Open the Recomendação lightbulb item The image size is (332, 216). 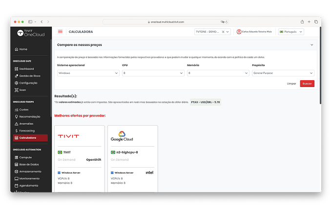click(x=29, y=116)
